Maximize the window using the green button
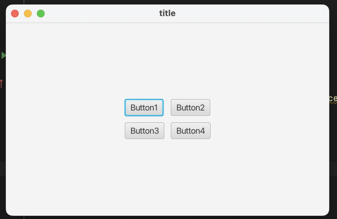The width and height of the screenshot is (337, 219). (x=41, y=13)
